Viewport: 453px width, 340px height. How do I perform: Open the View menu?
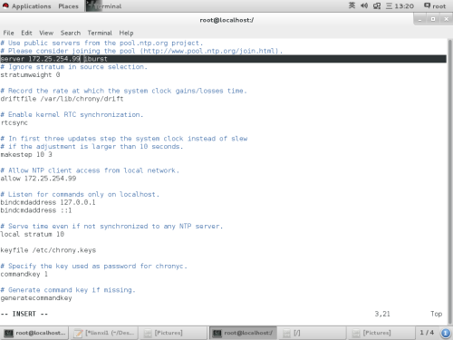tap(46, 33)
